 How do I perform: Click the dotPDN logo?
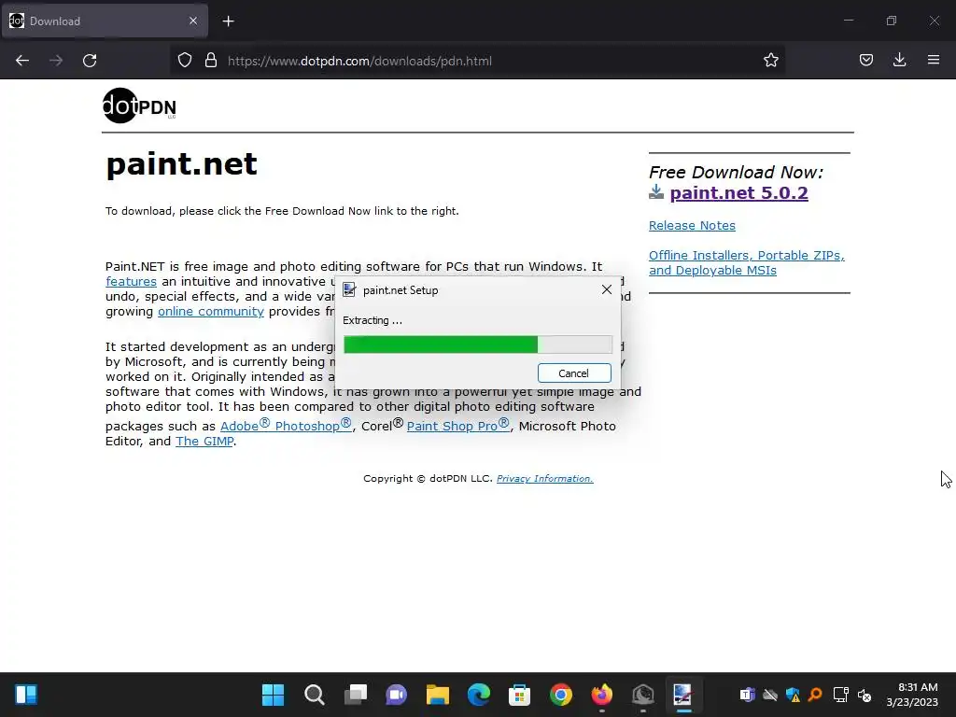[140, 105]
